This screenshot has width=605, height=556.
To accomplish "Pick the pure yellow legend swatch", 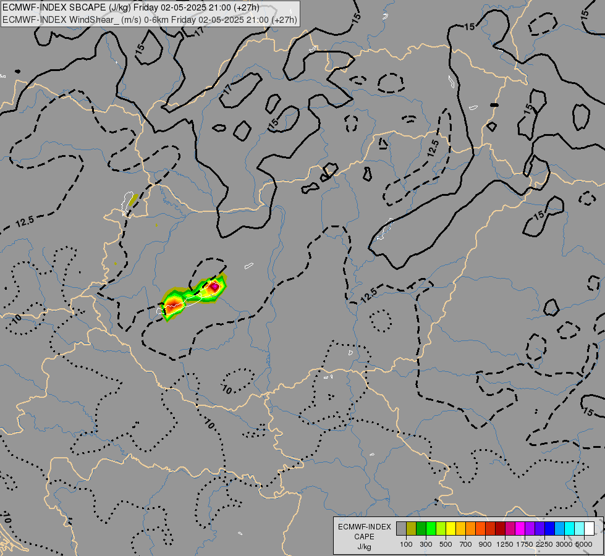I will (451, 529).
